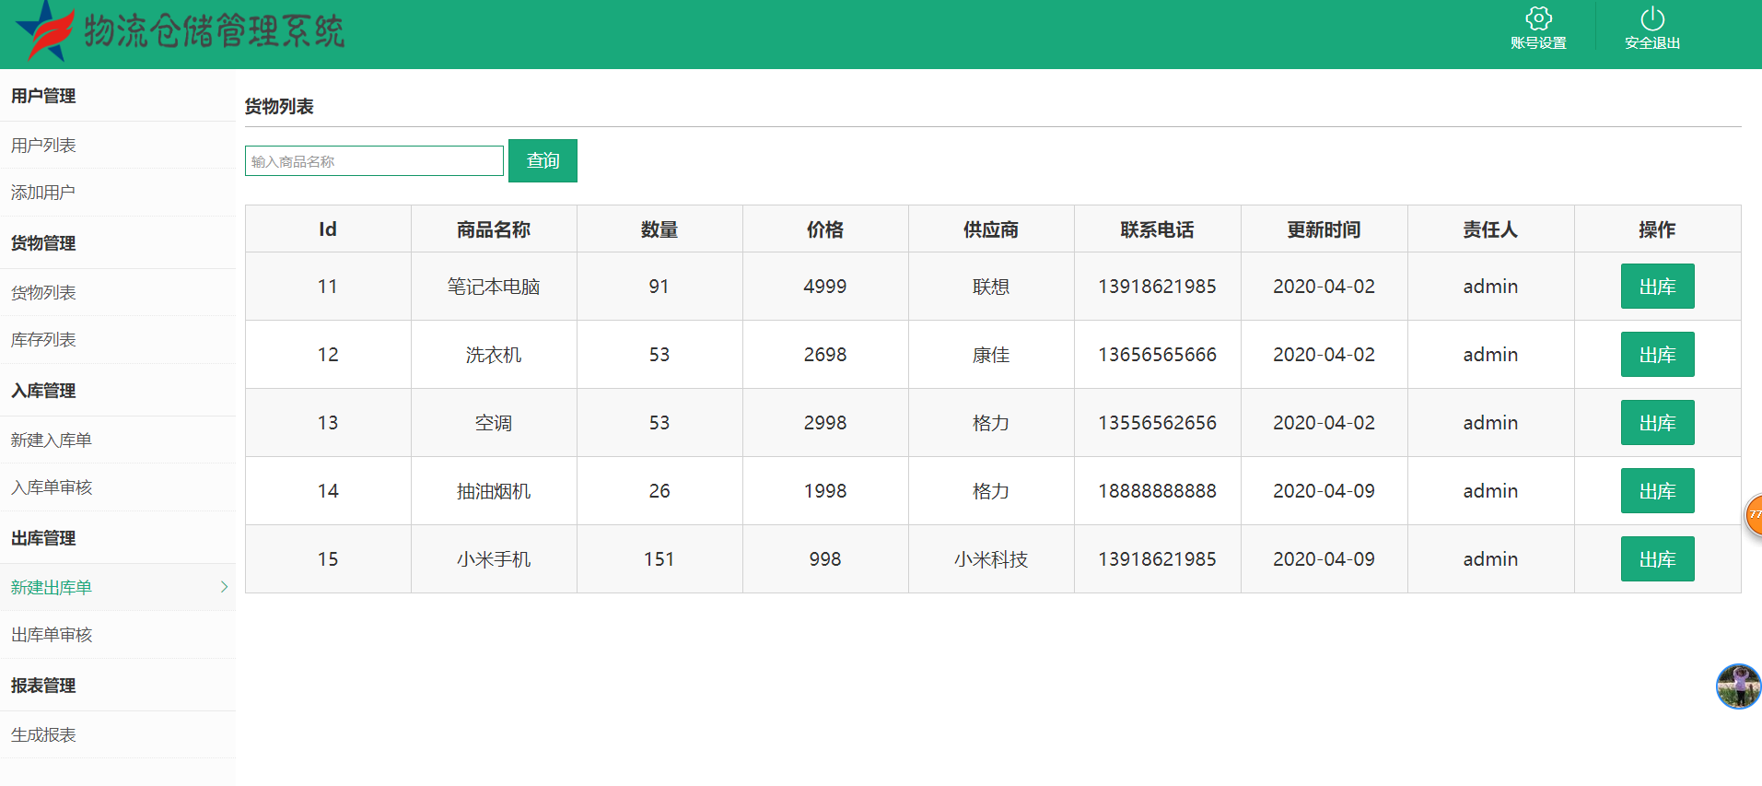Click the quantity cell 91
The image size is (1762, 786).
[x=659, y=287]
